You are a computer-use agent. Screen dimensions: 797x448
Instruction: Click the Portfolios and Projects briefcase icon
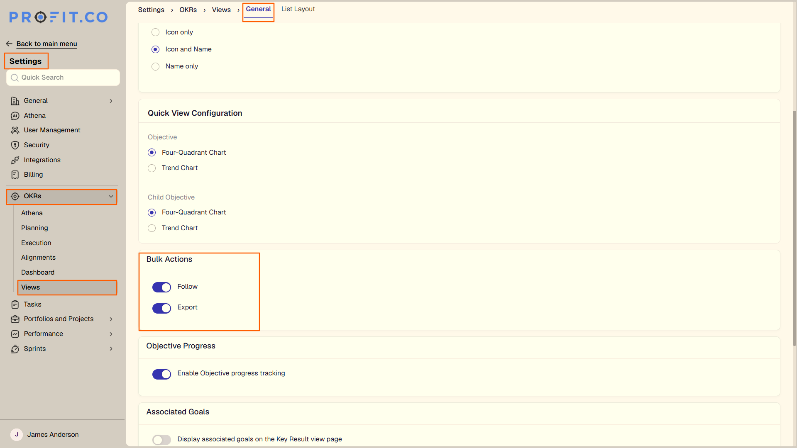point(15,319)
